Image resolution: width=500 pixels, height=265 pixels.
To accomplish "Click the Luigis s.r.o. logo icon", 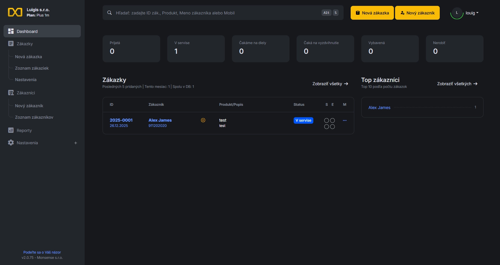I will pos(15,12).
